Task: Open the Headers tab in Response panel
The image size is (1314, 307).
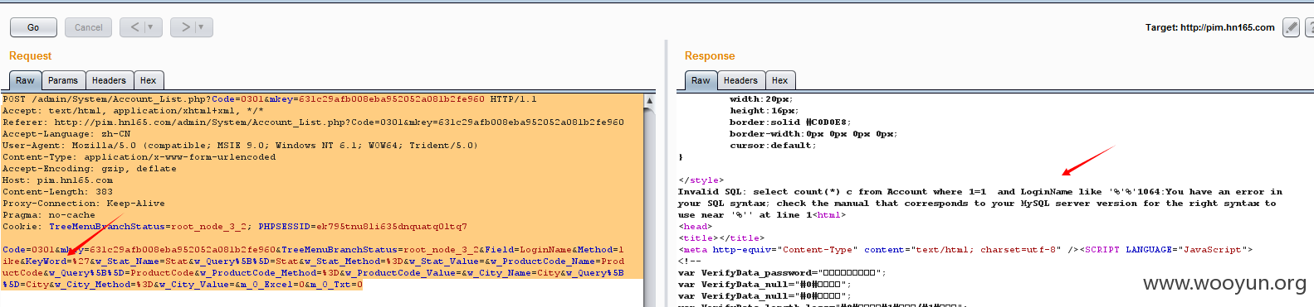Action: [740, 80]
